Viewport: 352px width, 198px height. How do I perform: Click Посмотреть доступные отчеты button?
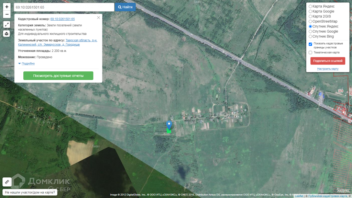pos(58,76)
